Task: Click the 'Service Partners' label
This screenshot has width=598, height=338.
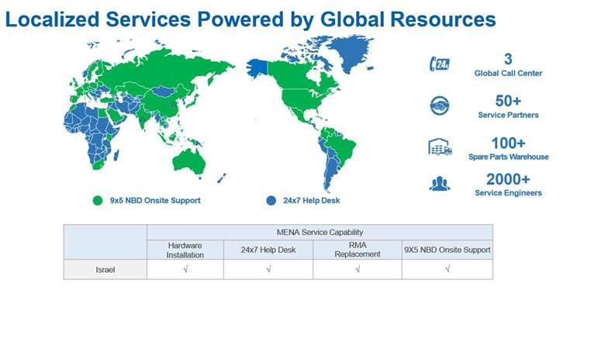Action: tap(508, 115)
